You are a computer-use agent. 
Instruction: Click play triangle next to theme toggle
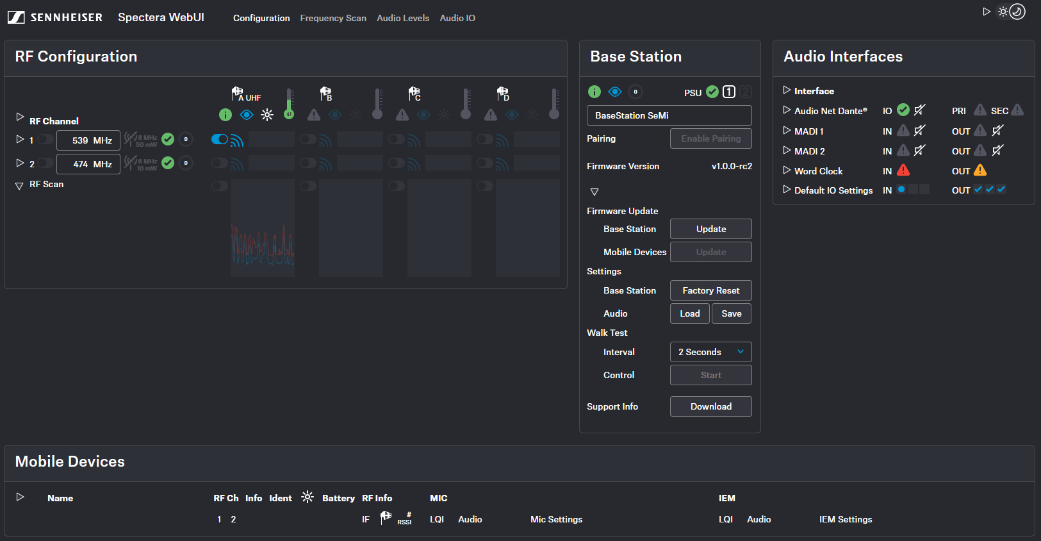click(987, 12)
